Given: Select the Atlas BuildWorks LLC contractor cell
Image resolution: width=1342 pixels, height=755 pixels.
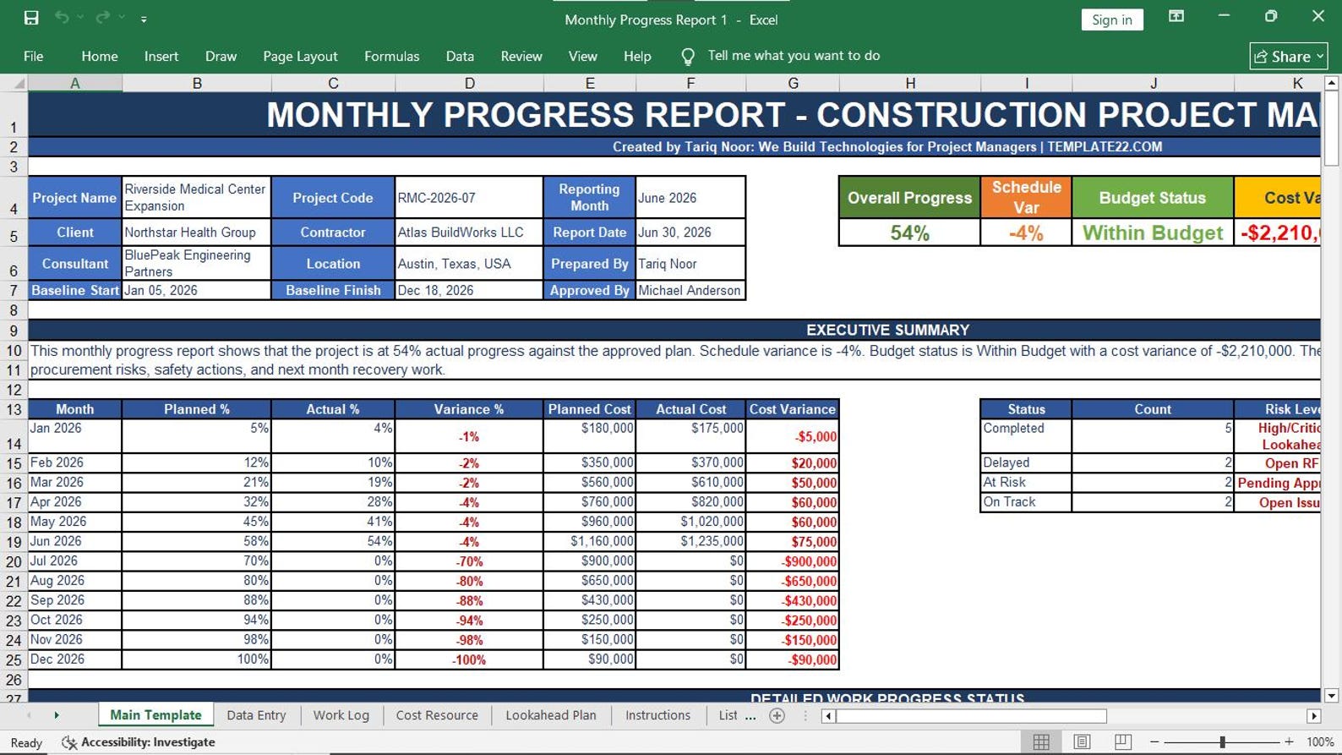Looking at the screenshot, I should [x=469, y=233].
